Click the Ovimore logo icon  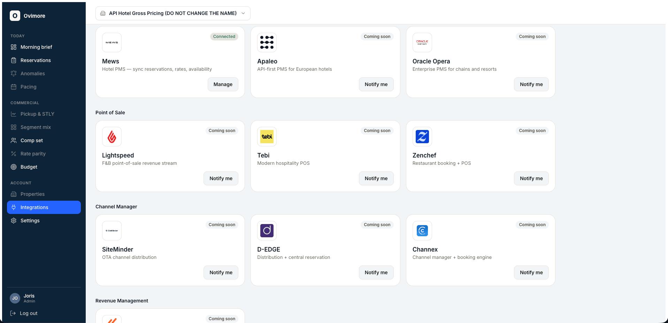tap(15, 16)
